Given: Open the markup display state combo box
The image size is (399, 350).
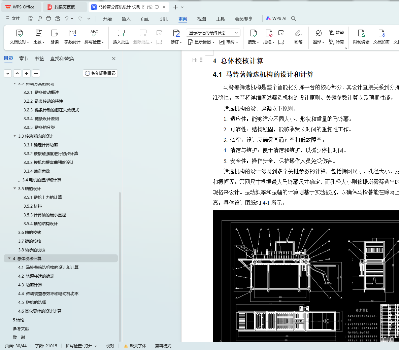Looking at the screenshot, I should click(213, 33).
